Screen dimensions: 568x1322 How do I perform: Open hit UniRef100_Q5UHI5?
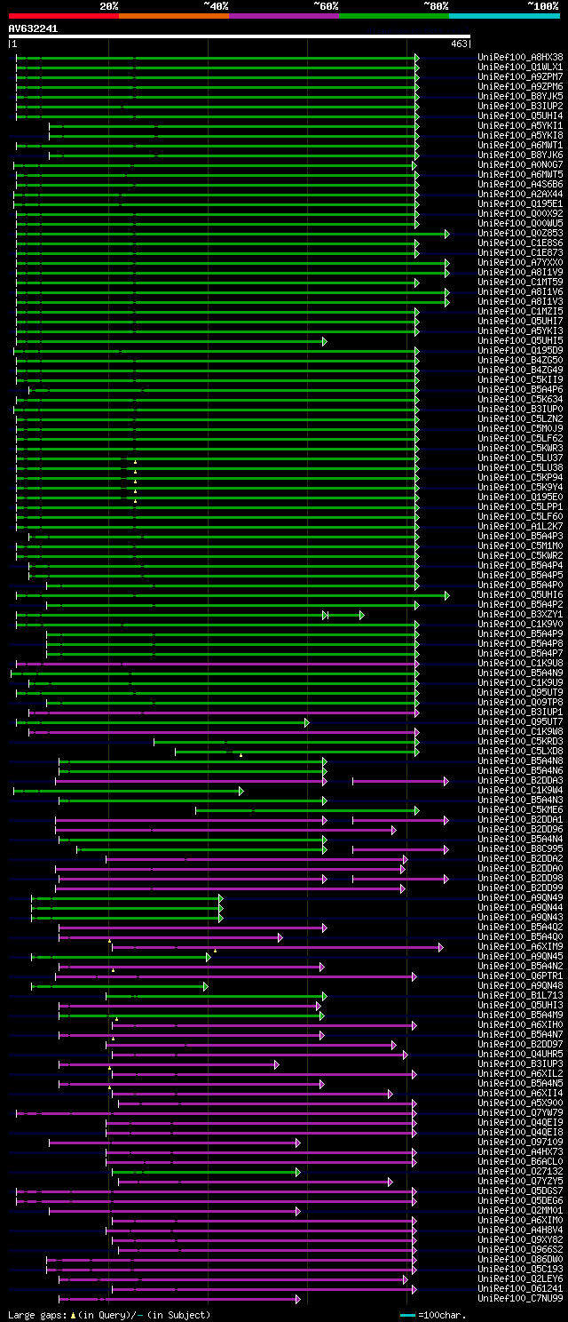520,340
